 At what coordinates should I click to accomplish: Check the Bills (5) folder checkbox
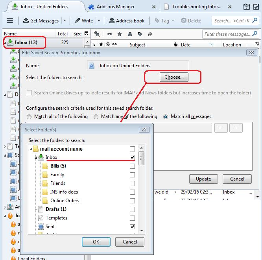tap(132, 166)
